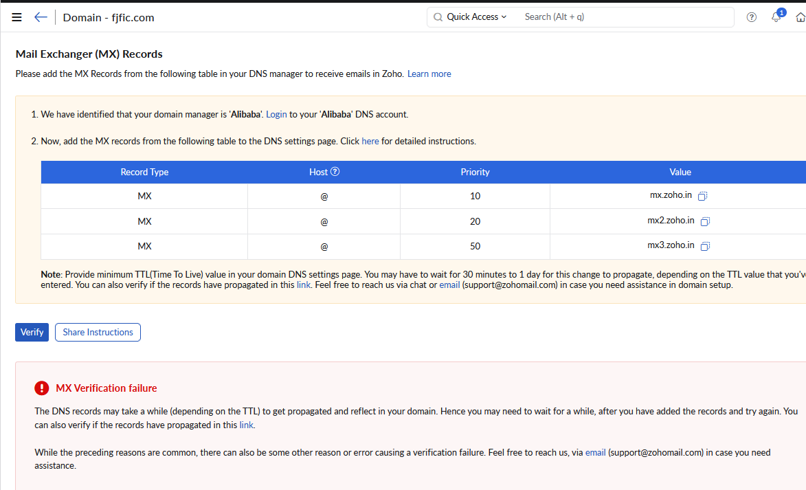This screenshot has width=806, height=490.
Task: Click the Priority column header
Action: pos(475,172)
